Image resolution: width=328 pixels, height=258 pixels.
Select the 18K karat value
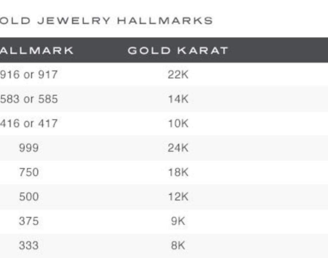point(178,172)
